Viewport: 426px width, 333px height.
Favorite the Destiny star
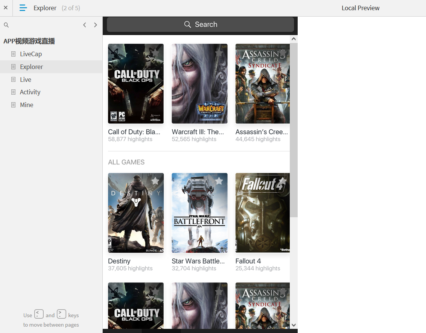[x=155, y=181]
